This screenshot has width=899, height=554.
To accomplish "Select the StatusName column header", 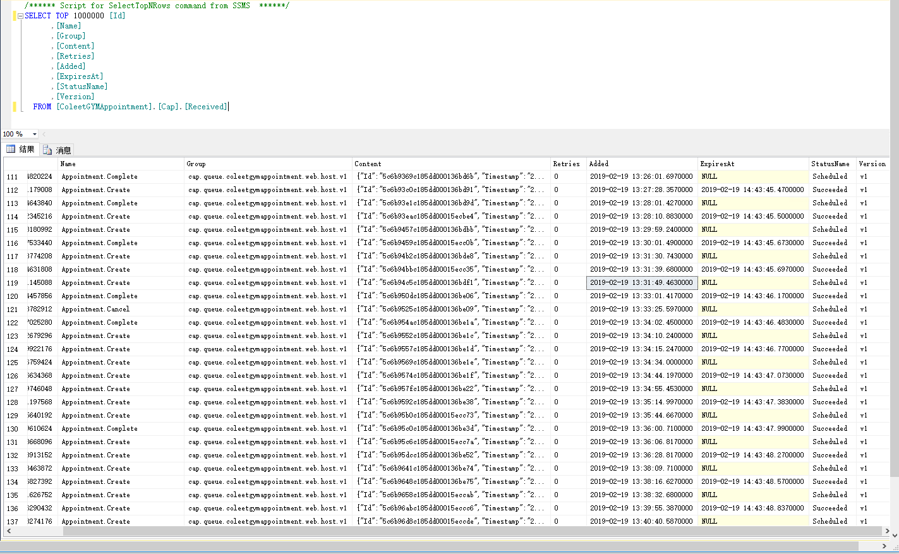I will tap(833, 164).
